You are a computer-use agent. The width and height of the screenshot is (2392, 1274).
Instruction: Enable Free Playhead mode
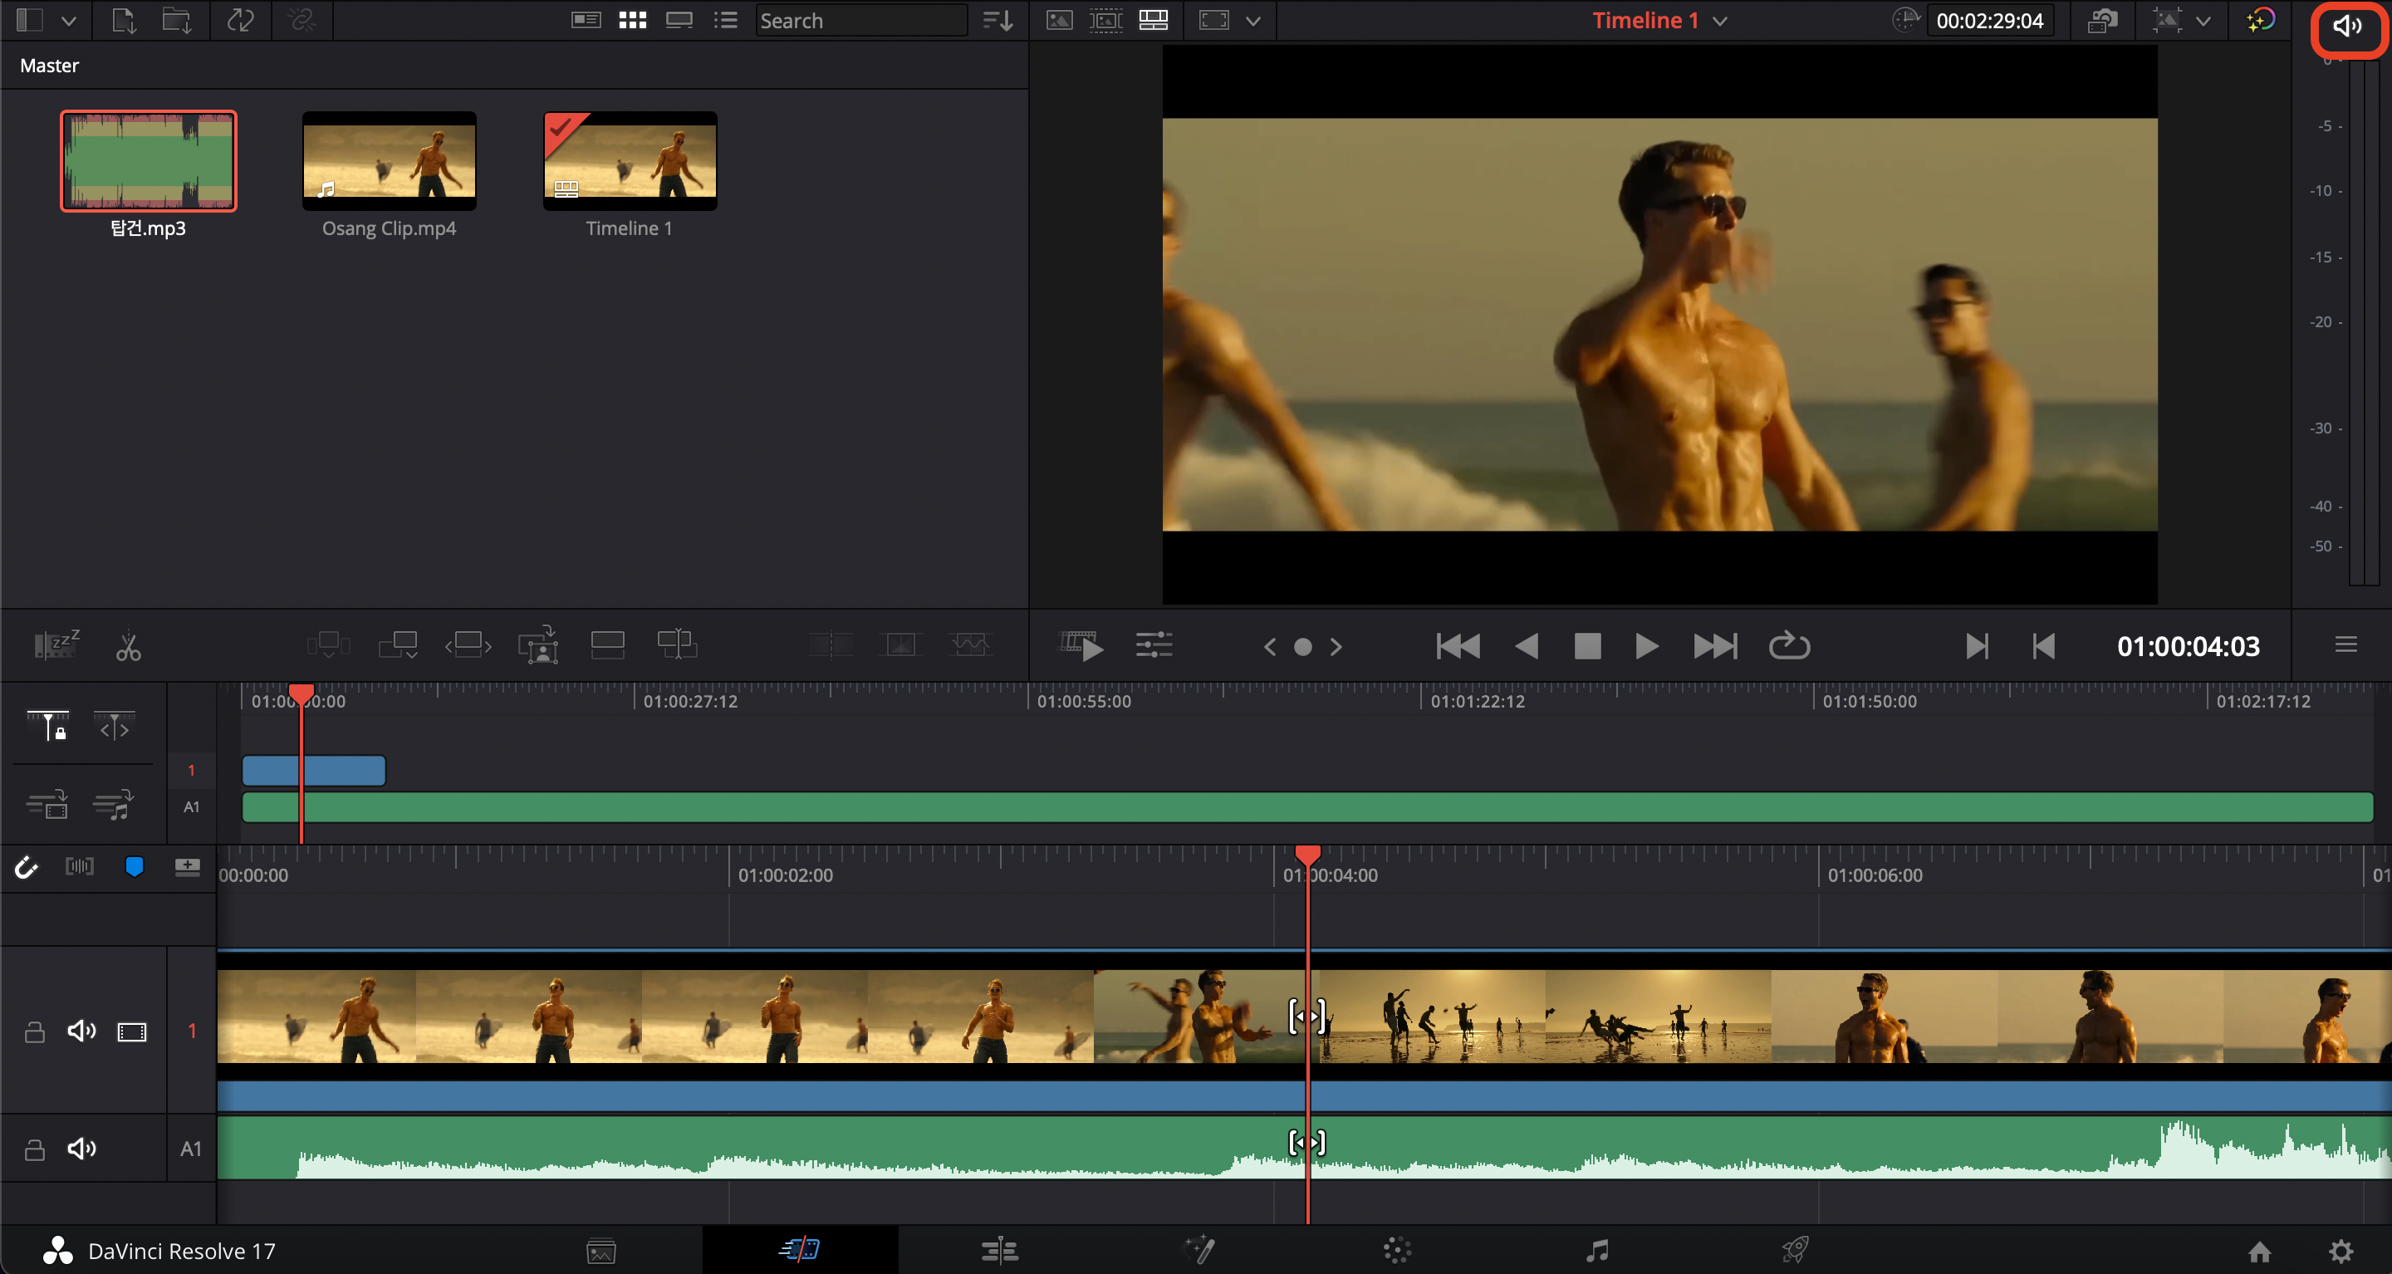pyautogui.click(x=115, y=726)
